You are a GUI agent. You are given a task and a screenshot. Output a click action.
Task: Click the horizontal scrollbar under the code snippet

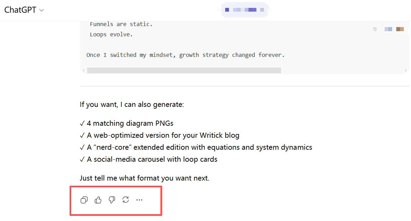183,70
